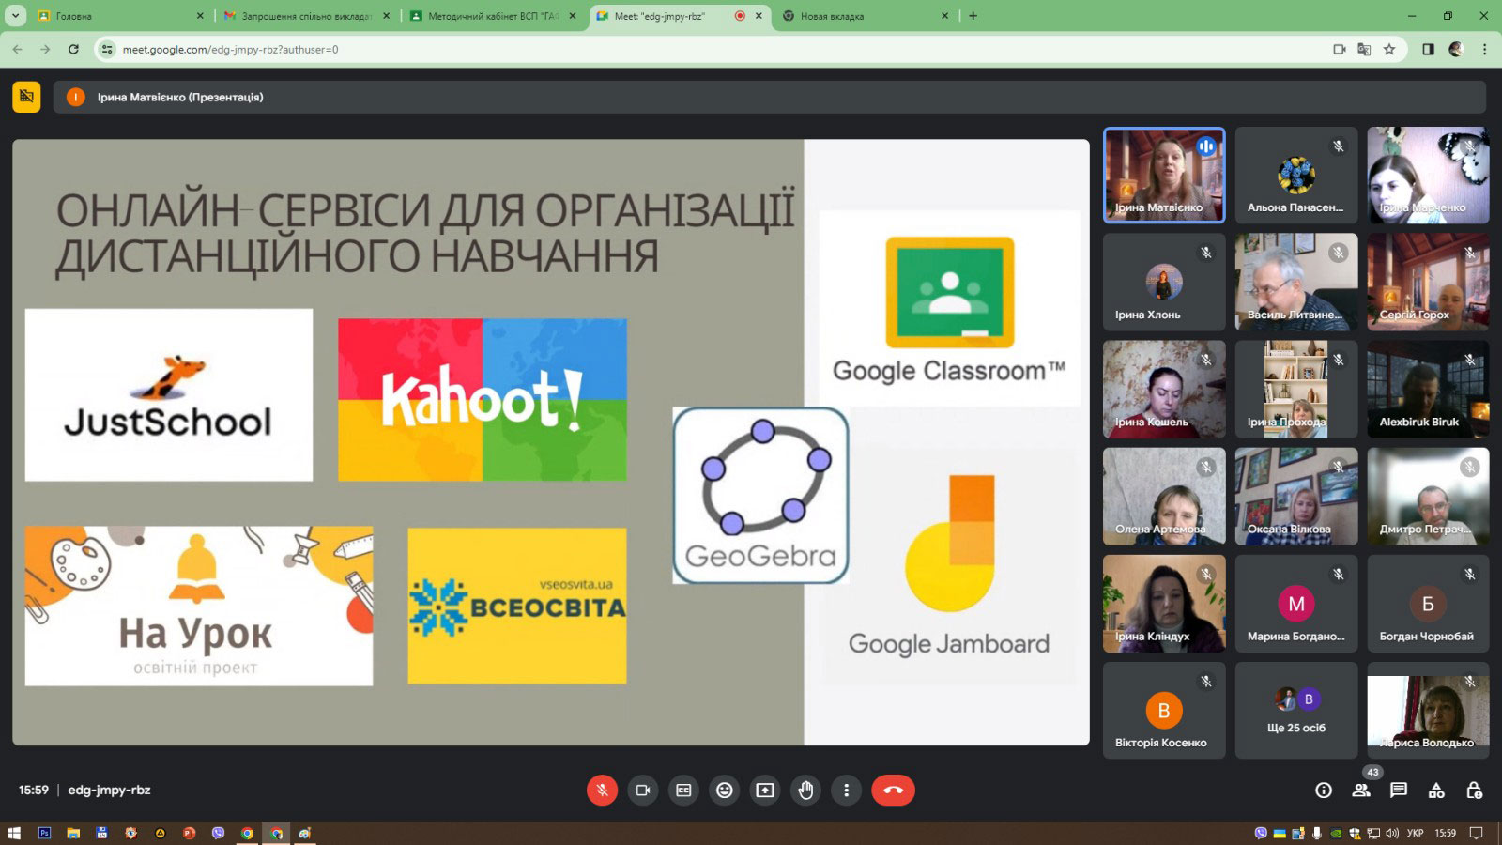Click the Ірина Матвієнко (Презентація) presenter label
The image size is (1502, 845).
[180, 97]
